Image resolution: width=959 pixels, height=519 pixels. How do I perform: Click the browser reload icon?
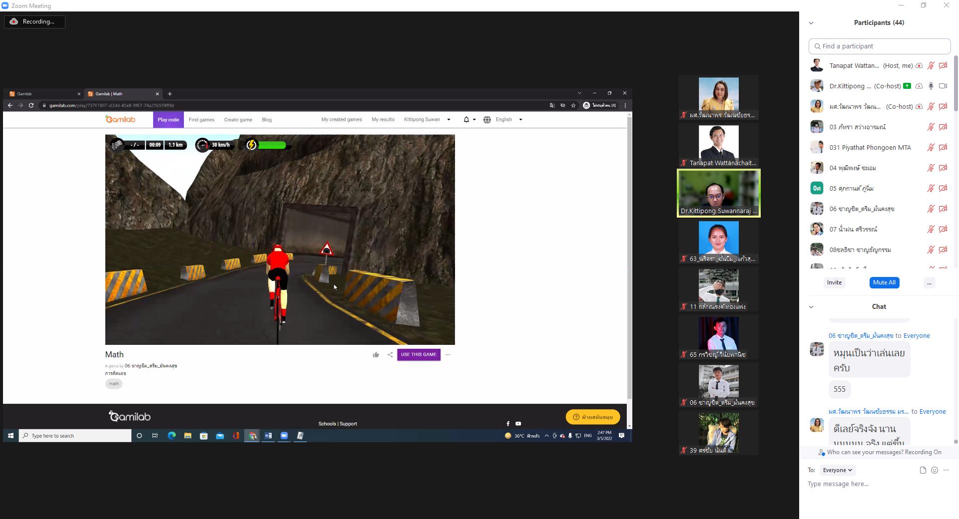click(x=31, y=105)
